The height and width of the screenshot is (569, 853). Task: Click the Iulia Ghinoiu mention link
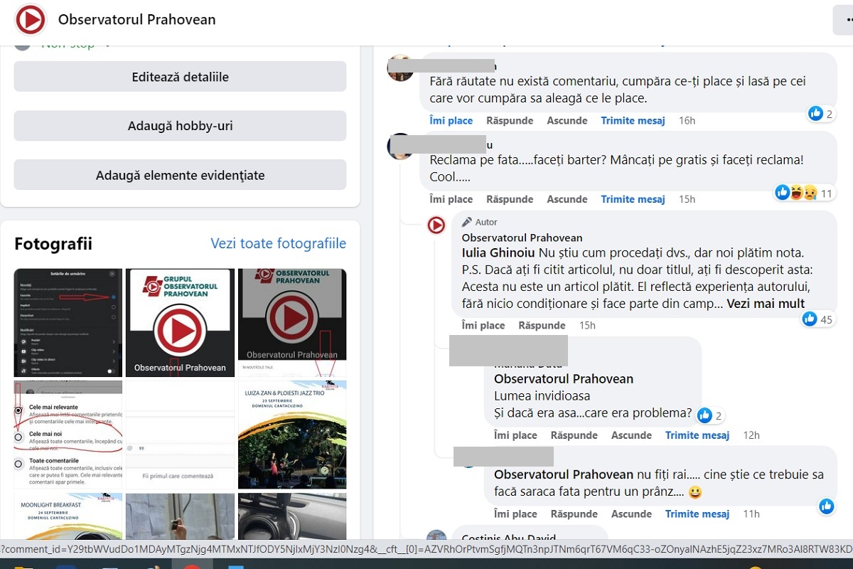click(x=498, y=252)
